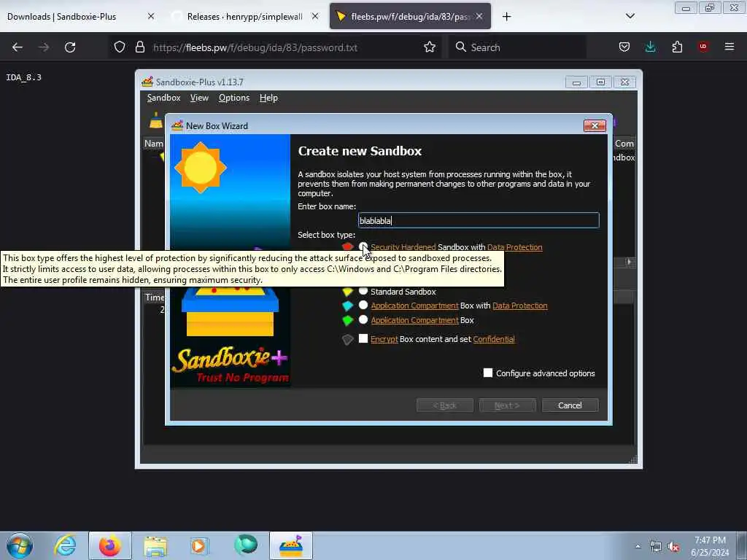The height and width of the screenshot is (560, 747).
Task: Select Security Hardened Sandbox with Data Protection radio
Action: click(363, 246)
